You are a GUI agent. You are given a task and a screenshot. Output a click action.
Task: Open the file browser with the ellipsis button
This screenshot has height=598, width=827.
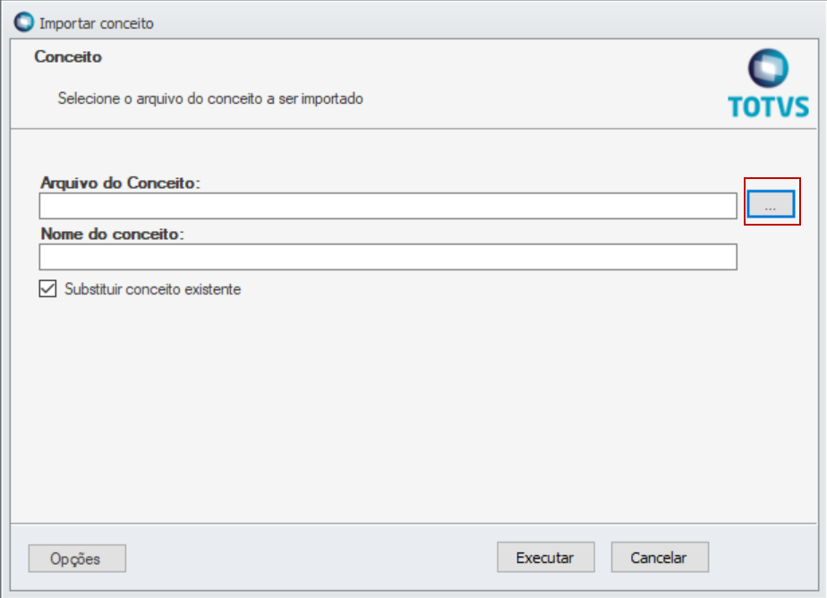771,204
